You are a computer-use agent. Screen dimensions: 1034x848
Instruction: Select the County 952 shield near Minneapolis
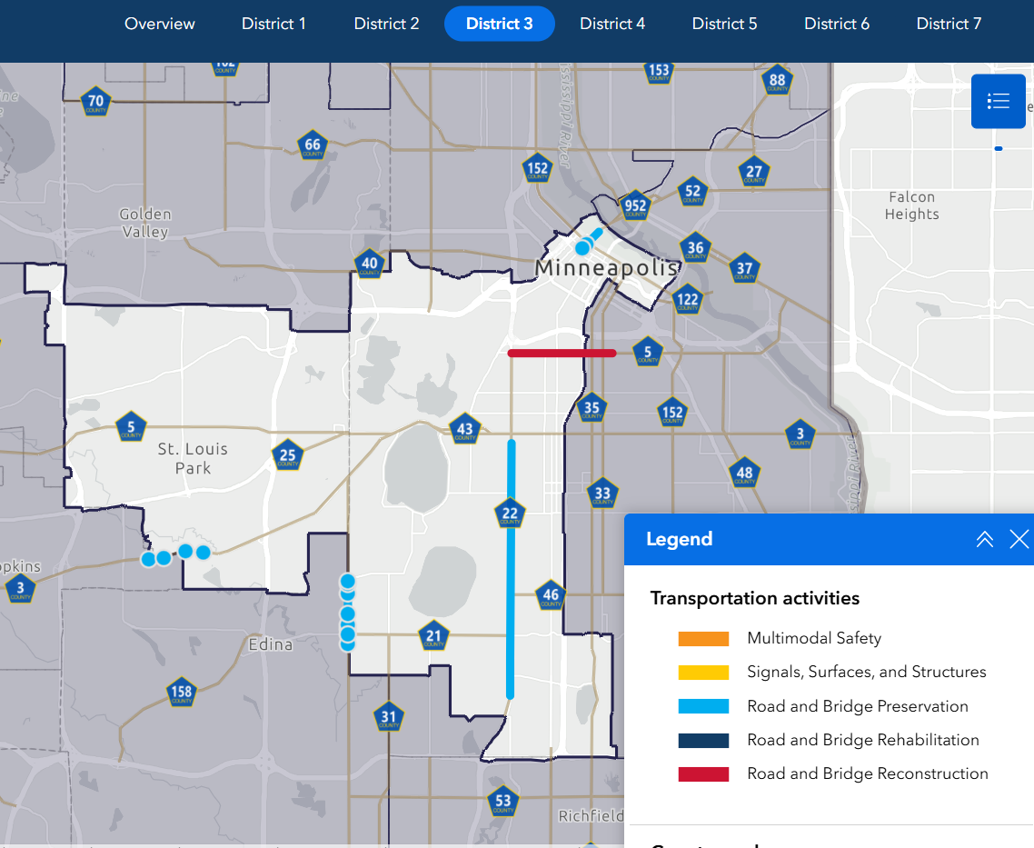pyautogui.click(x=635, y=206)
